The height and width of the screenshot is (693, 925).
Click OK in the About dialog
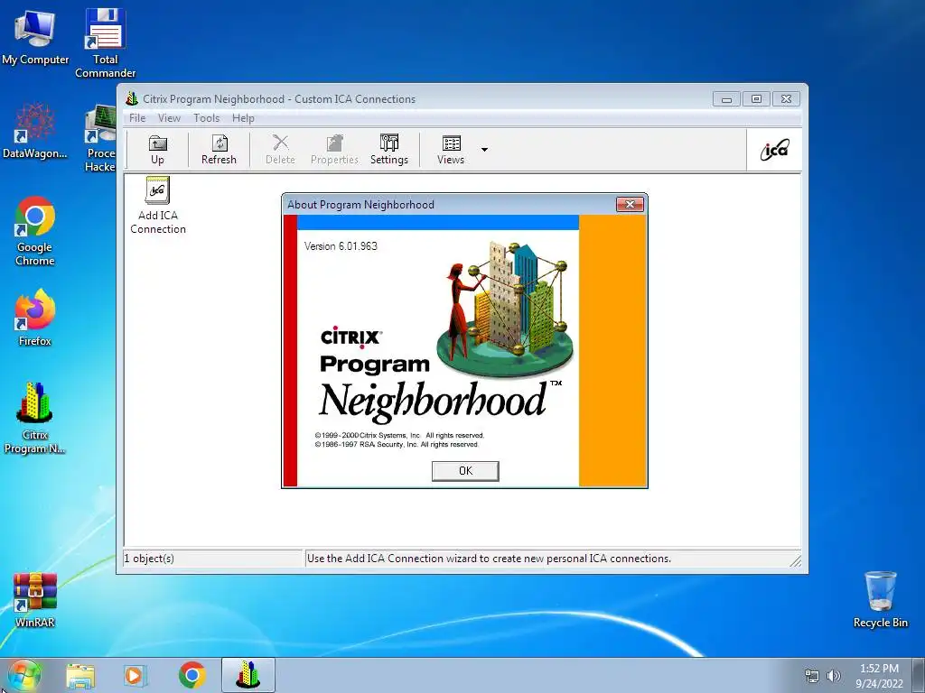coord(465,471)
